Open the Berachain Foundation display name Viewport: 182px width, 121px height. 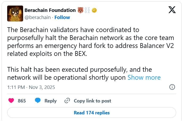(50, 10)
